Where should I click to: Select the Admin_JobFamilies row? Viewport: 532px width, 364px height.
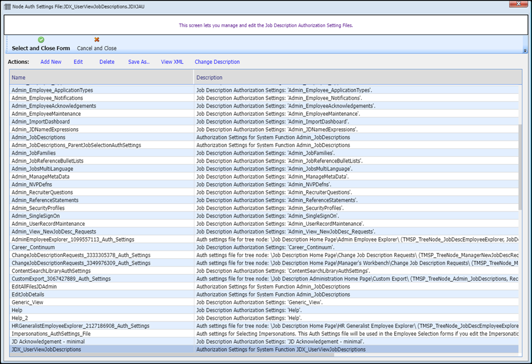[264, 153]
